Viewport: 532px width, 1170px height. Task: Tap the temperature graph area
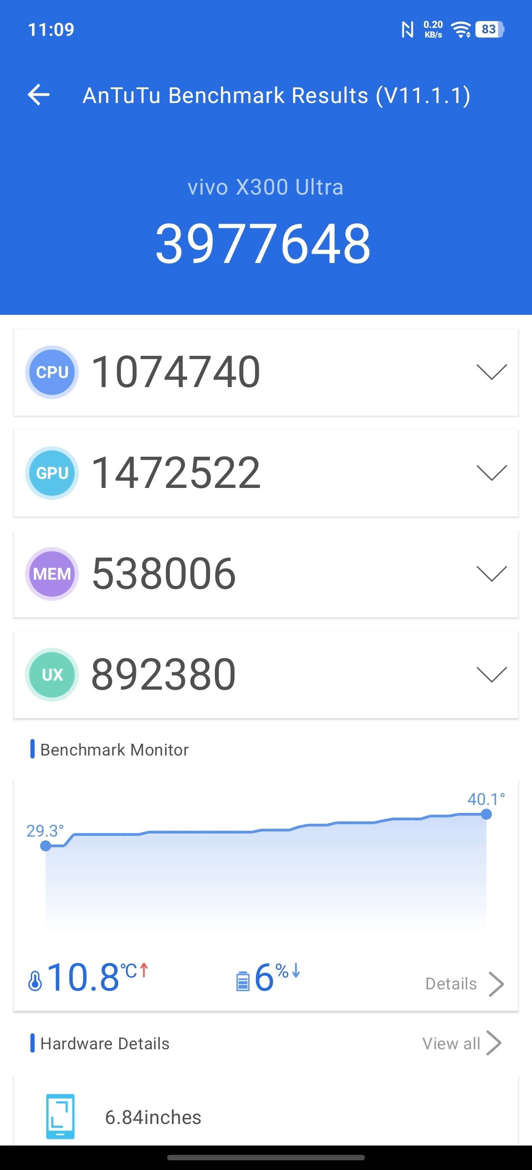[266, 870]
